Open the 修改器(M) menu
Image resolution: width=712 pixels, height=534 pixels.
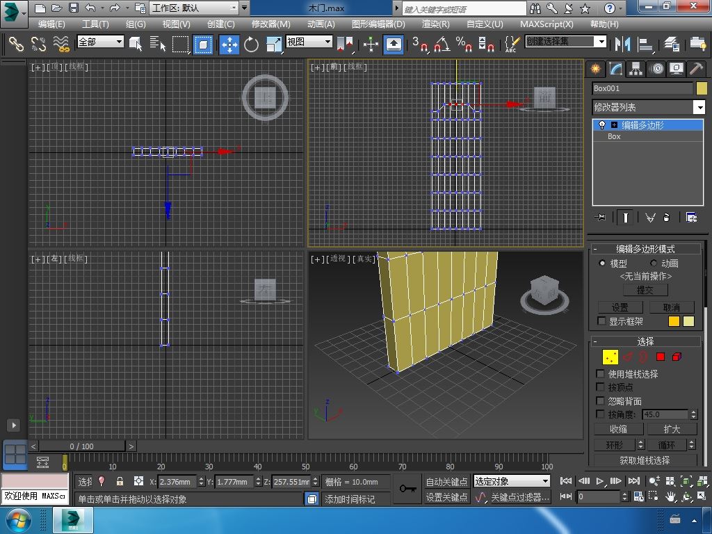pos(270,24)
